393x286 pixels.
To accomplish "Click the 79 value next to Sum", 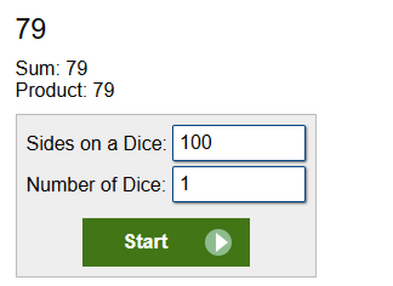I will [77, 68].
